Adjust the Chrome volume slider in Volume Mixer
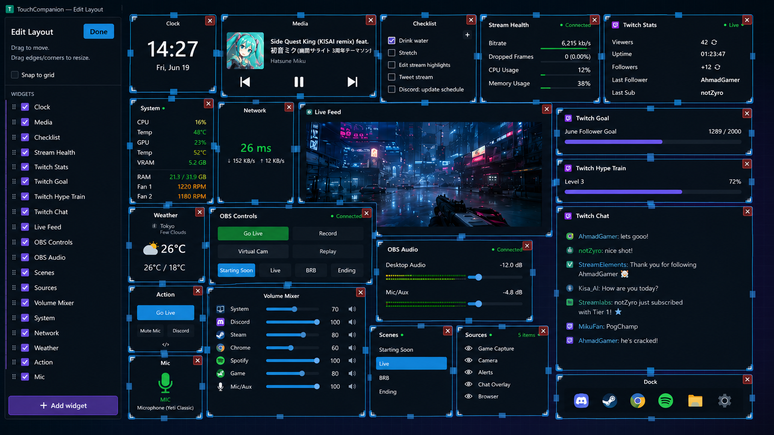The height and width of the screenshot is (435, 774). coord(292,348)
